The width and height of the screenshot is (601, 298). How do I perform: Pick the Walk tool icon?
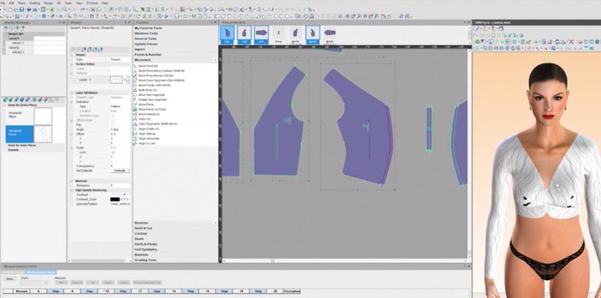pyautogui.click(x=135, y=119)
